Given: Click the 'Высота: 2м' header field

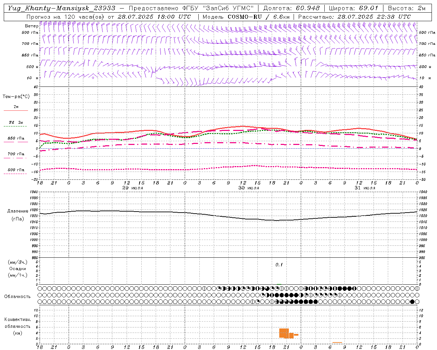Looking at the screenshot, I should click(x=407, y=8).
